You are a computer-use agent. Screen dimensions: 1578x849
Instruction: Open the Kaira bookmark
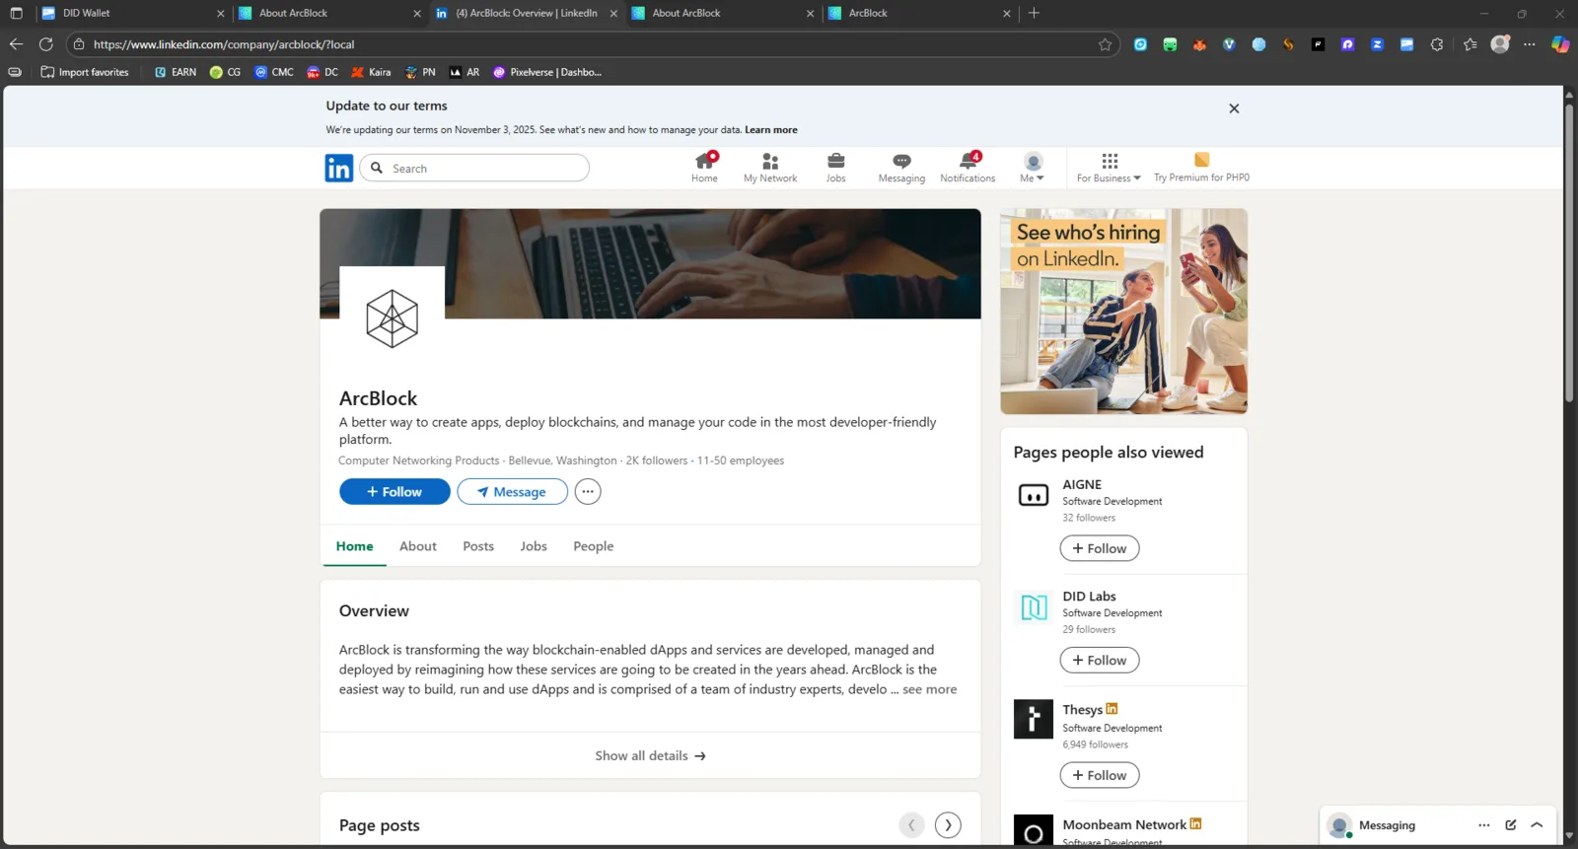click(x=371, y=72)
